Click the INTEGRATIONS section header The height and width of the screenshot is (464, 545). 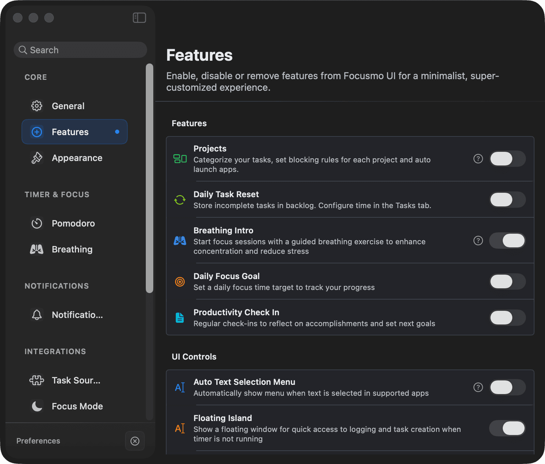pyautogui.click(x=55, y=351)
